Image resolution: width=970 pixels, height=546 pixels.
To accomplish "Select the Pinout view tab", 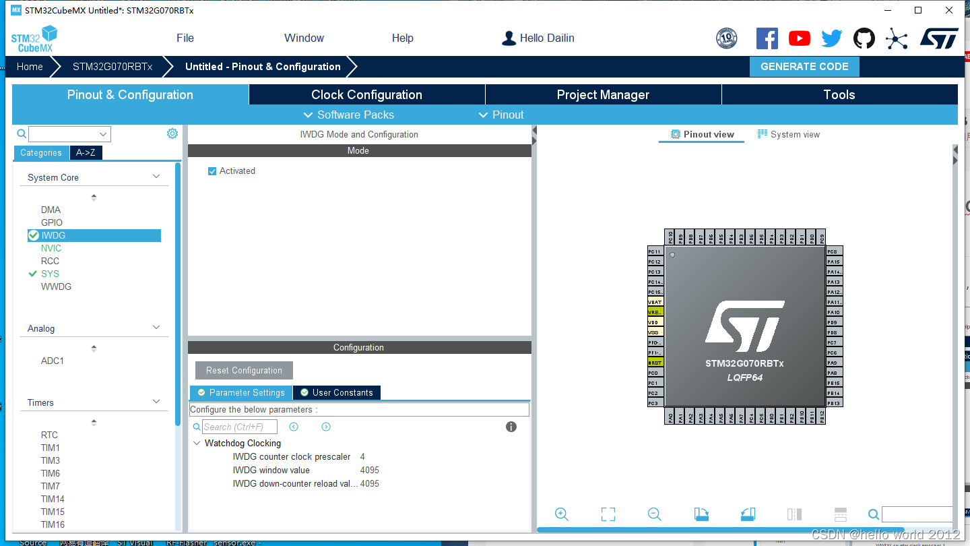I will (702, 135).
